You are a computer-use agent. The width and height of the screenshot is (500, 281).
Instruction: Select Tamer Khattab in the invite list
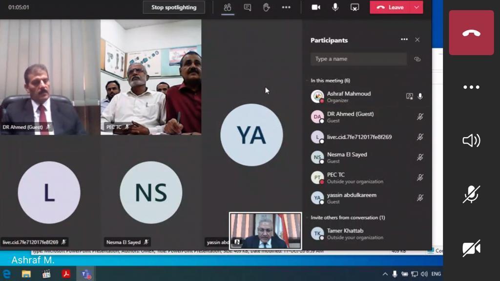345,234
